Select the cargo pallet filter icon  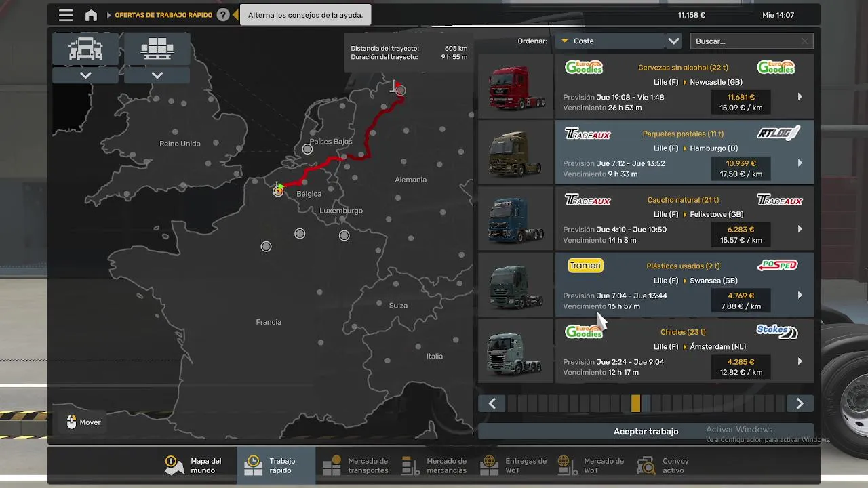pos(157,49)
